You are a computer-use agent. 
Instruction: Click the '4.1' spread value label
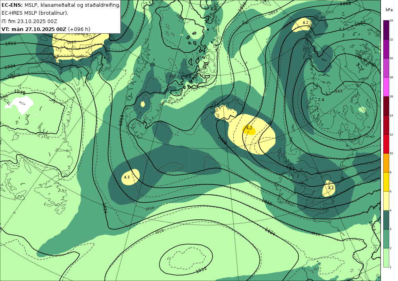click(x=331, y=188)
